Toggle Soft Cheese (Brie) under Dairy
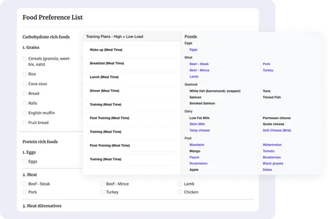Screen dimensions: 331x219 [260, 130]
